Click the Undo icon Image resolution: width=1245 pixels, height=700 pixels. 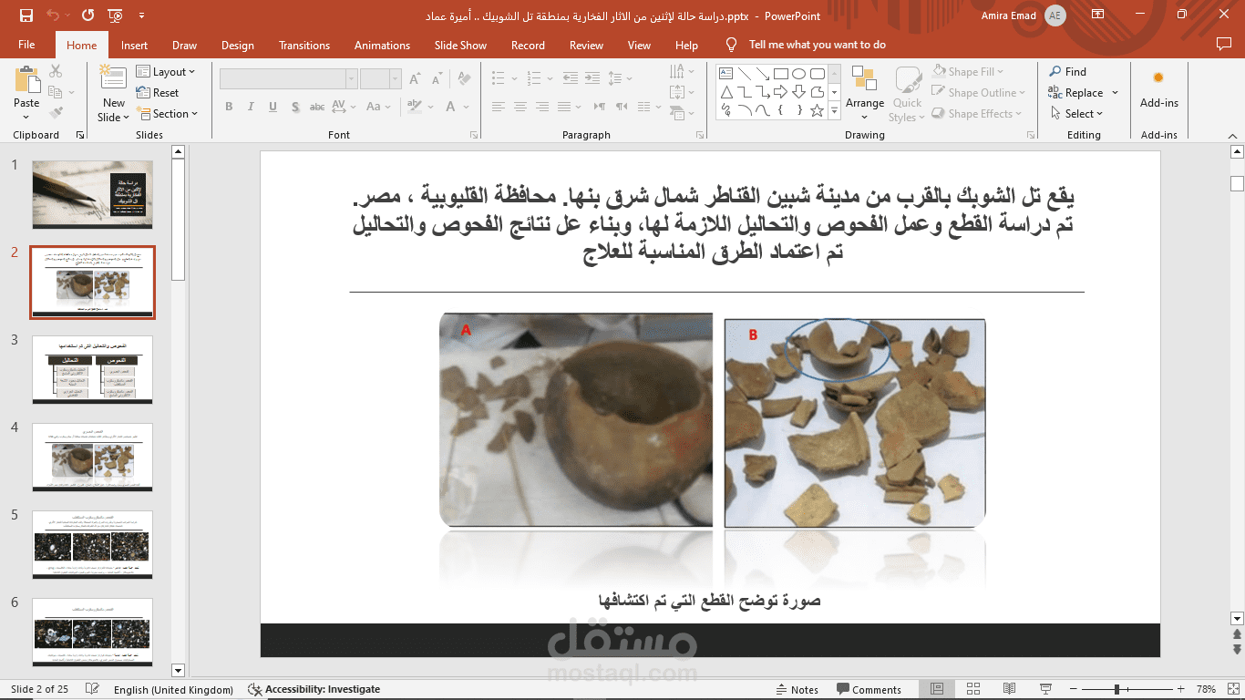pos(53,15)
